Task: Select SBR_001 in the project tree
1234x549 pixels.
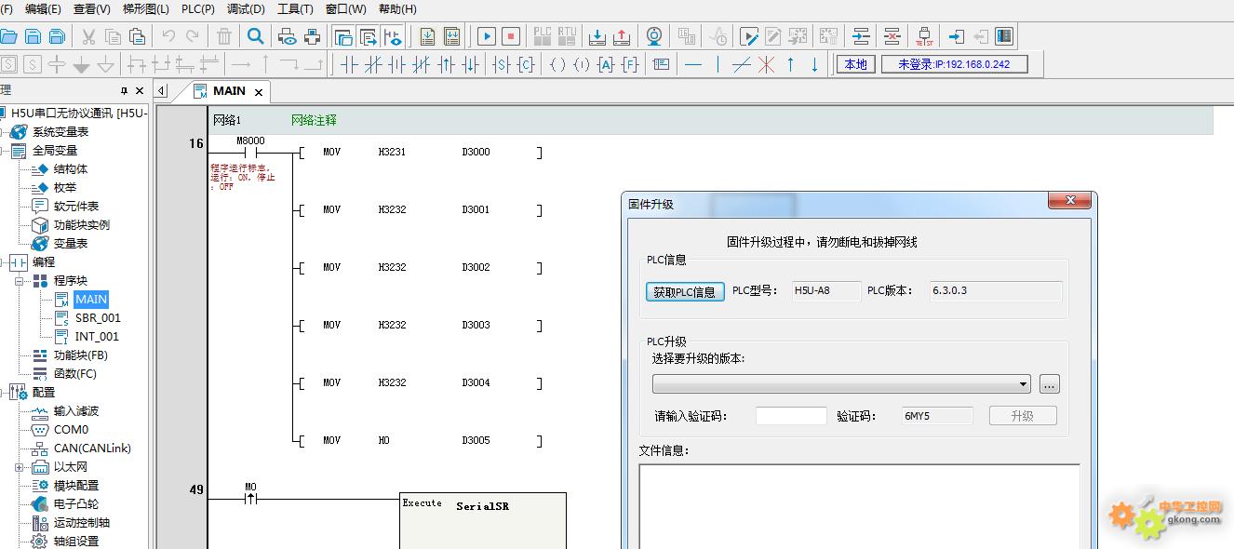Action: 98,318
